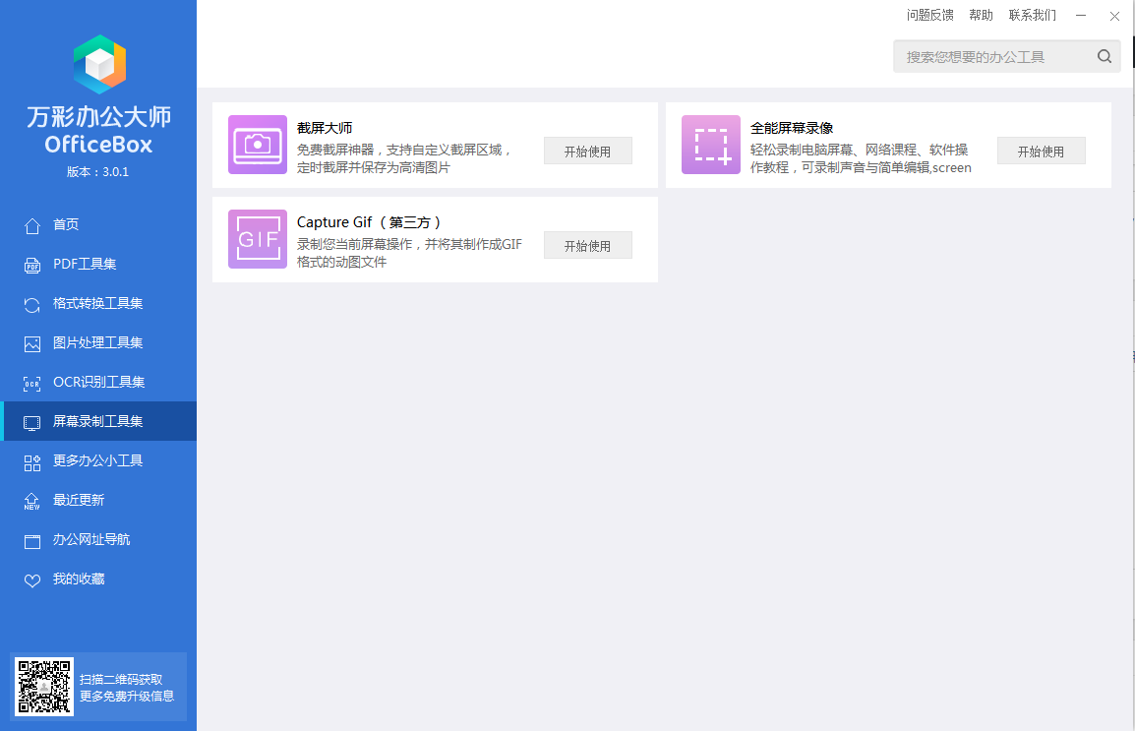Click the PDF icon in sidebar
The width and height of the screenshot is (1135, 731).
32,265
